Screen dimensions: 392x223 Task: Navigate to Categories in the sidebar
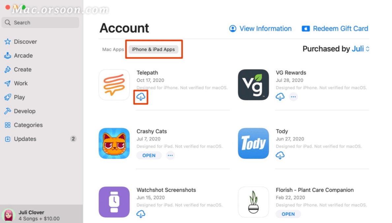pyautogui.click(x=28, y=125)
